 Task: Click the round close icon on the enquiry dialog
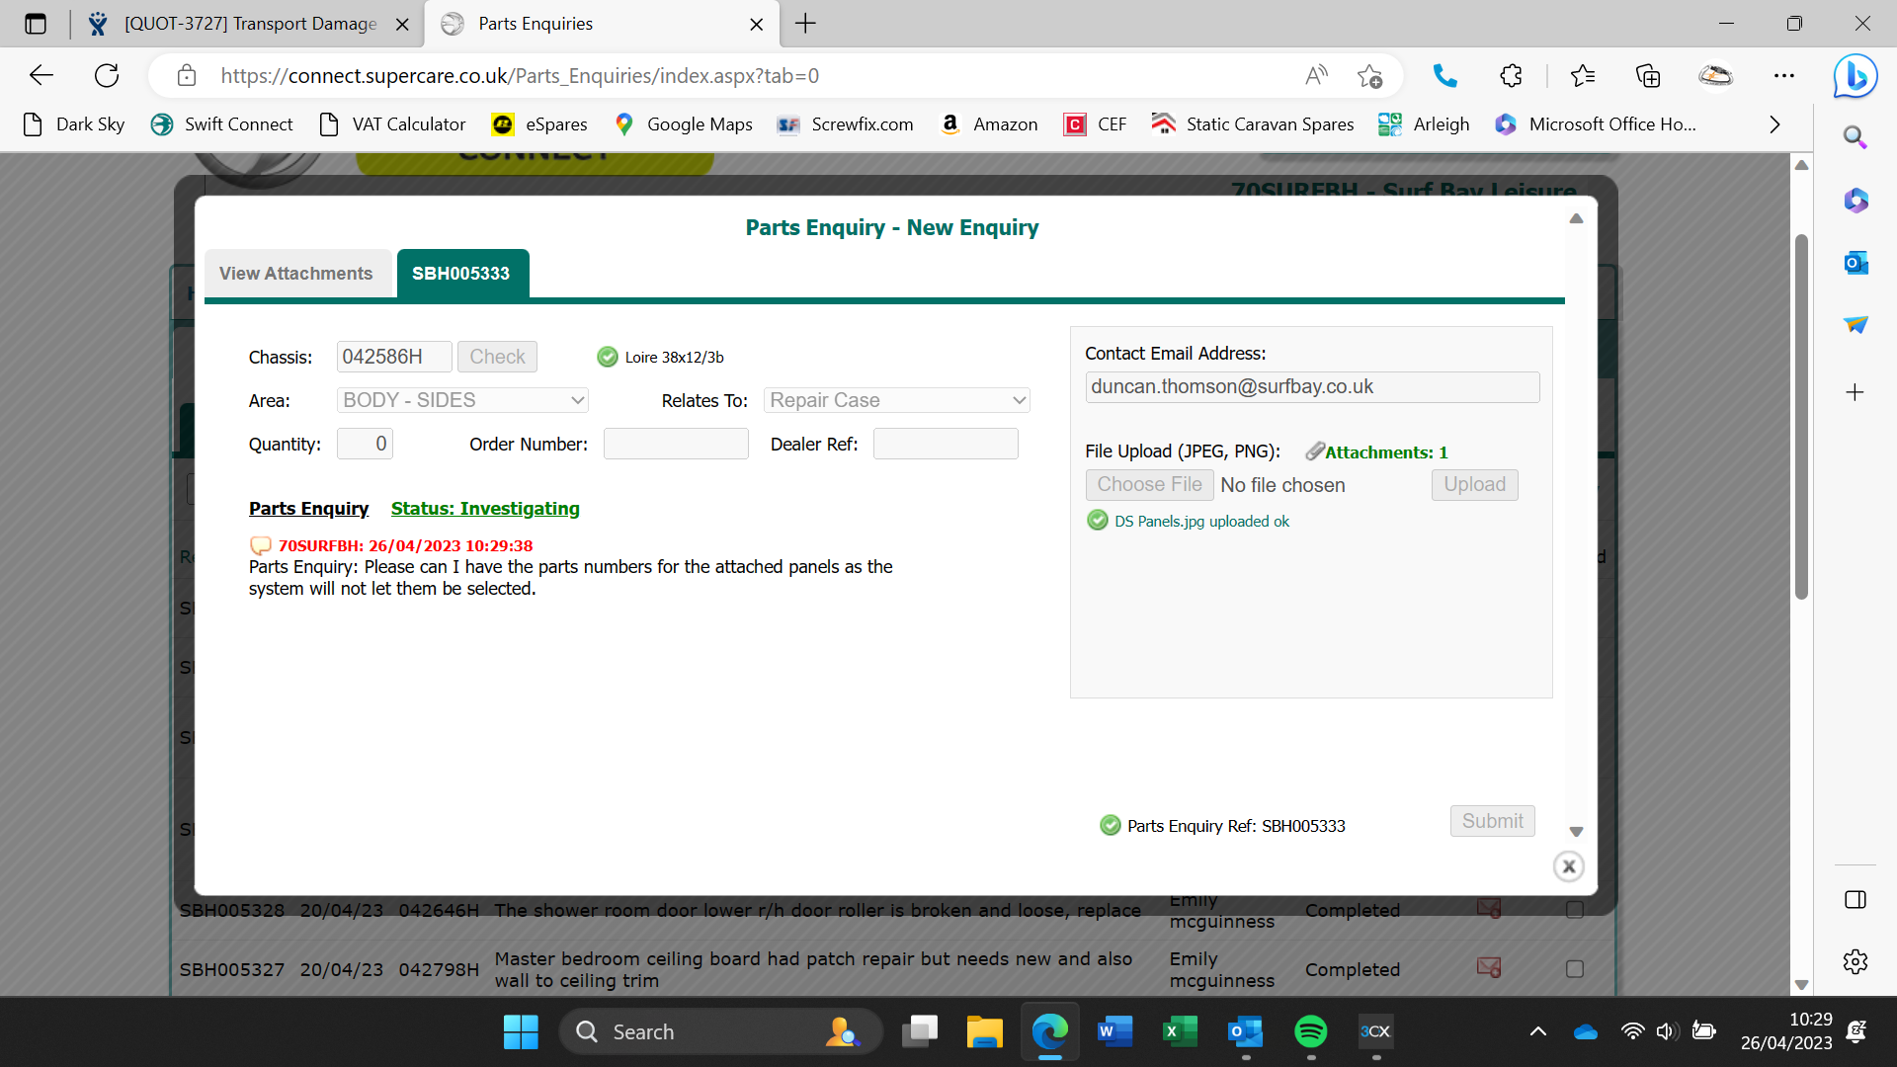[1568, 866]
